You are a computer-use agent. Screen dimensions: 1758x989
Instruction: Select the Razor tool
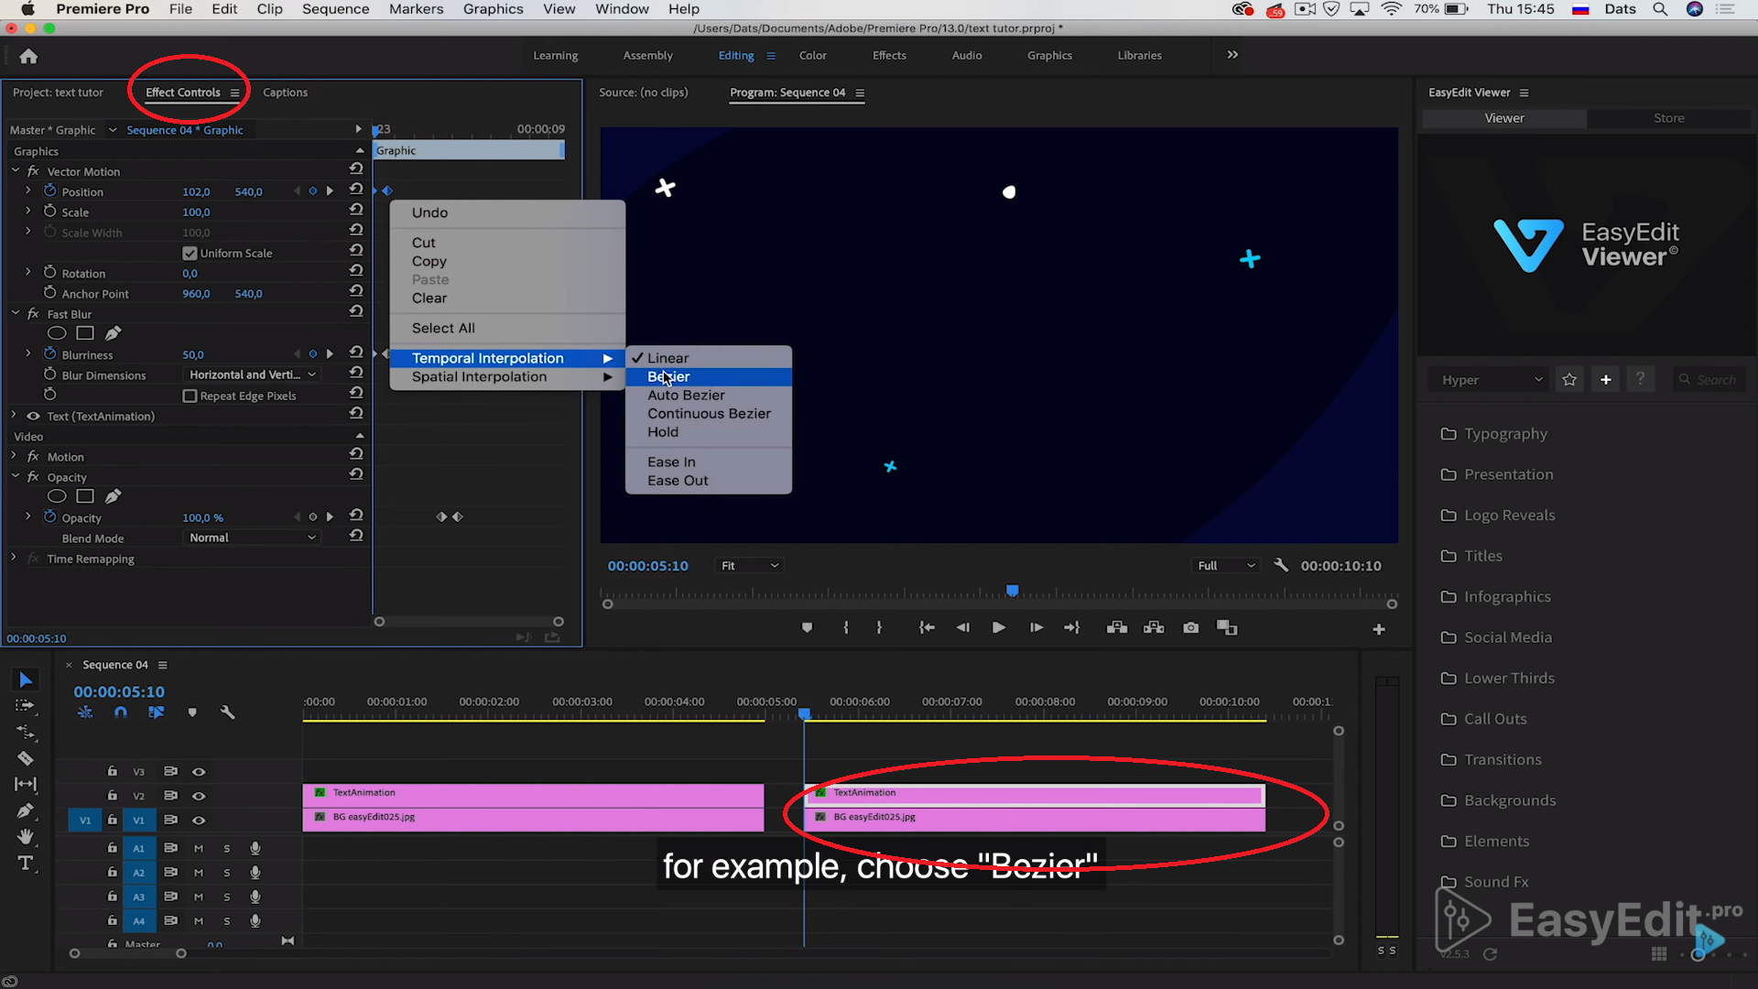pos(26,758)
